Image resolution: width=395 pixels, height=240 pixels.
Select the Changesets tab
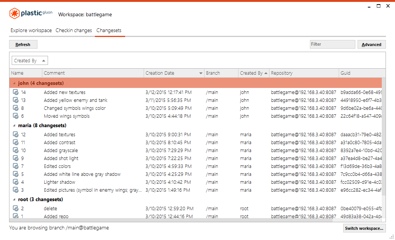click(109, 31)
